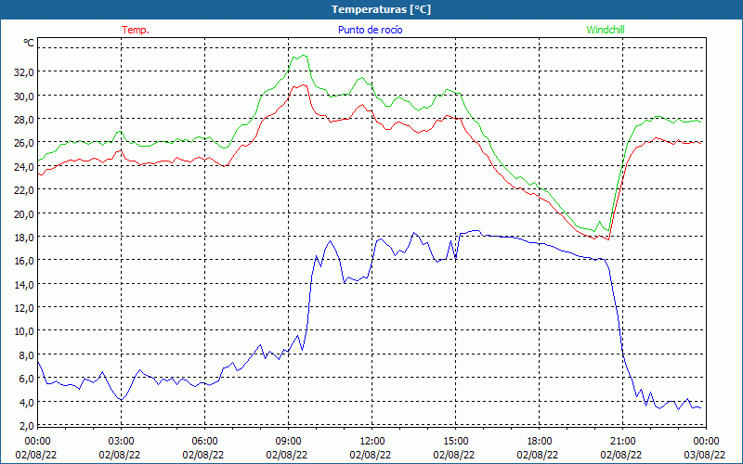
Task: Click the 32,0 y-axis value
Action: point(24,72)
